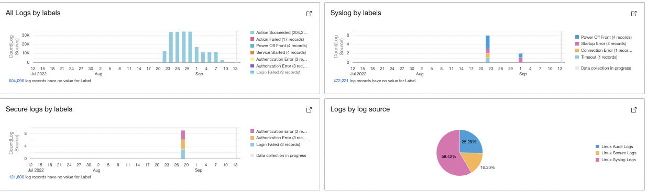The image size is (647, 192).
Task: Select Authorization Error legend in Secure logs panel
Action: click(279, 138)
